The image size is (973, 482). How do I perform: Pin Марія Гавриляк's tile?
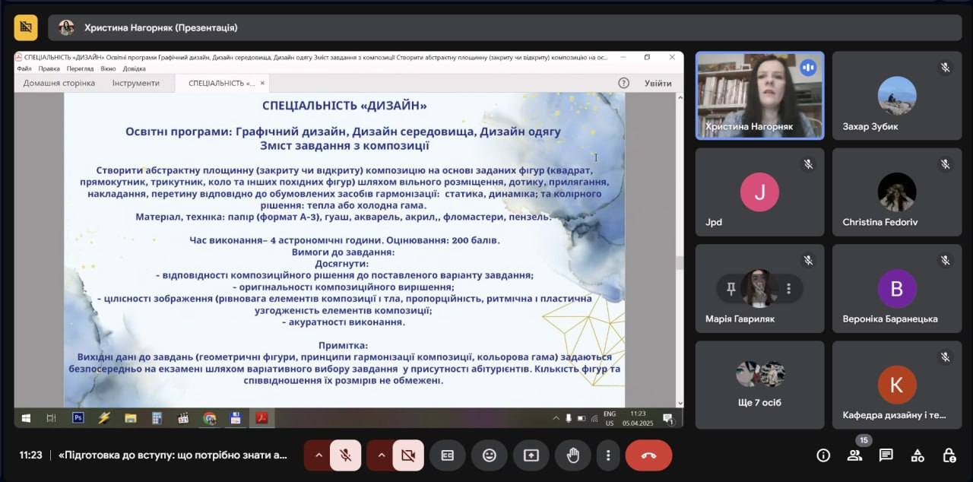click(x=731, y=288)
